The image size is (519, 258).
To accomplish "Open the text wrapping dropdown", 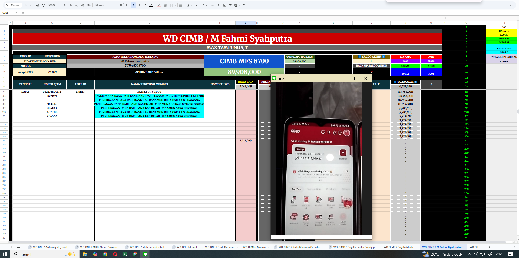I will pyautogui.click(x=197, y=5).
